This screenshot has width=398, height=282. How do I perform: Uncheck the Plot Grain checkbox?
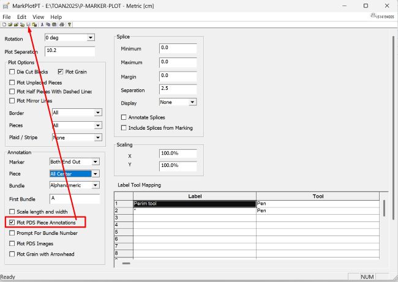tap(61, 72)
